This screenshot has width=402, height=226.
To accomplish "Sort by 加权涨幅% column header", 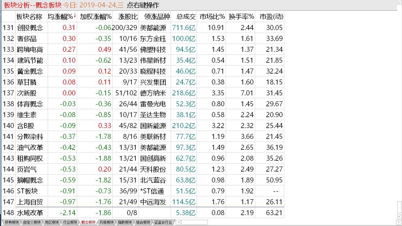I will click(x=96, y=17).
